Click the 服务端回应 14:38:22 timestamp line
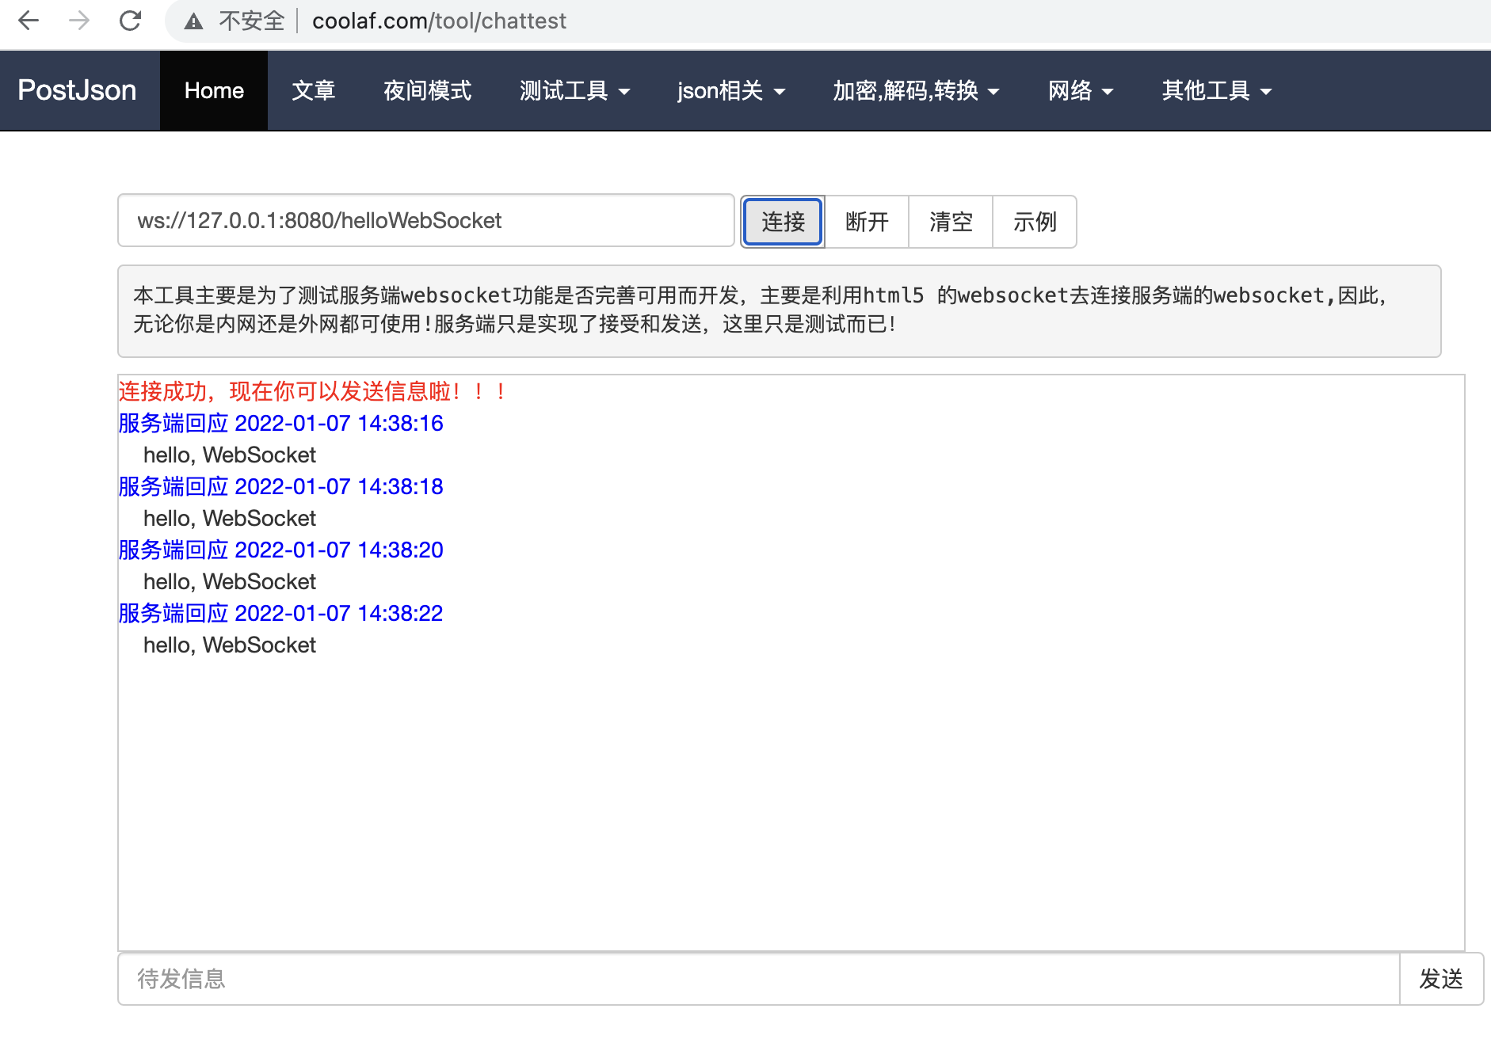The height and width of the screenshot is (1039, 1491). pyautogui.click(x=280, y=613)
